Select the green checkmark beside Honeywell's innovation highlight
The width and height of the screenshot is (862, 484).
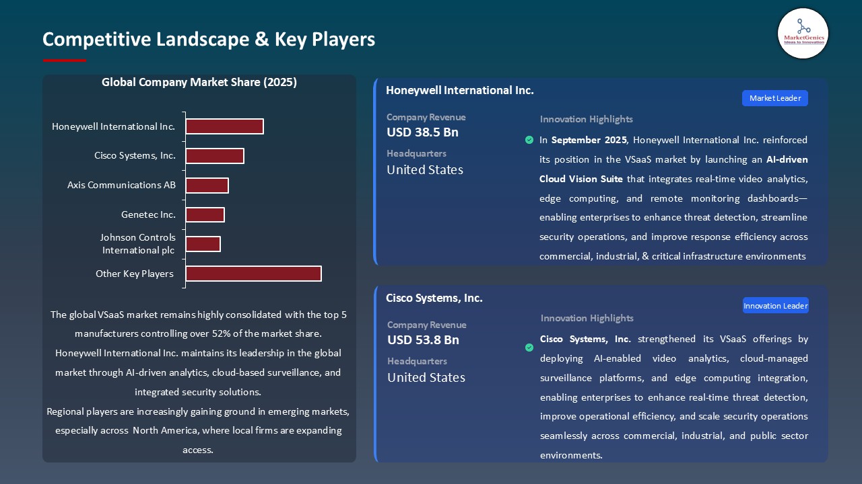pyautogui.click(x=529, y=140)
